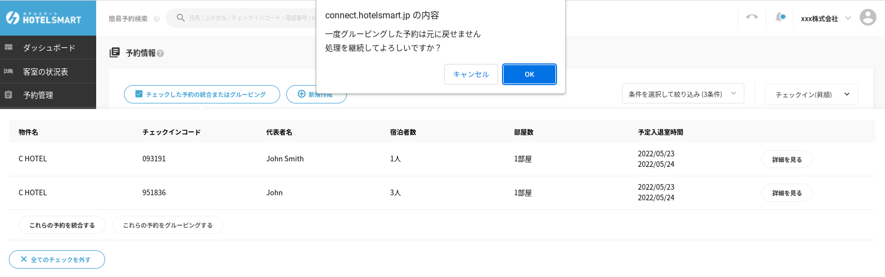Image resolution: width=885 pixels, height=277 pixels.
Task: Toggle the チェックした予約の統合またはグルーピング checkbox
Action: pyautogui.click(x=139, y=94)
